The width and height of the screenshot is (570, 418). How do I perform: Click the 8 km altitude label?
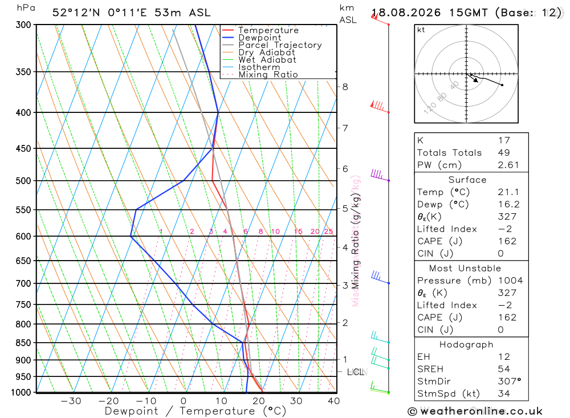tap(345, 87)
